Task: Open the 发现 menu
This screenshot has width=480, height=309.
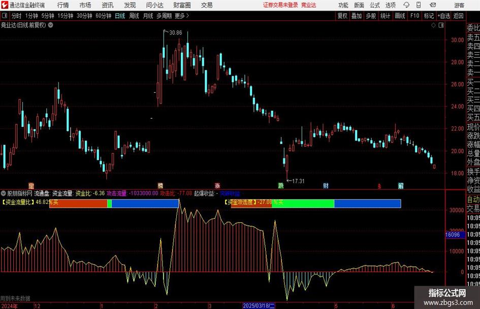Action: click(x=130, y=5)
